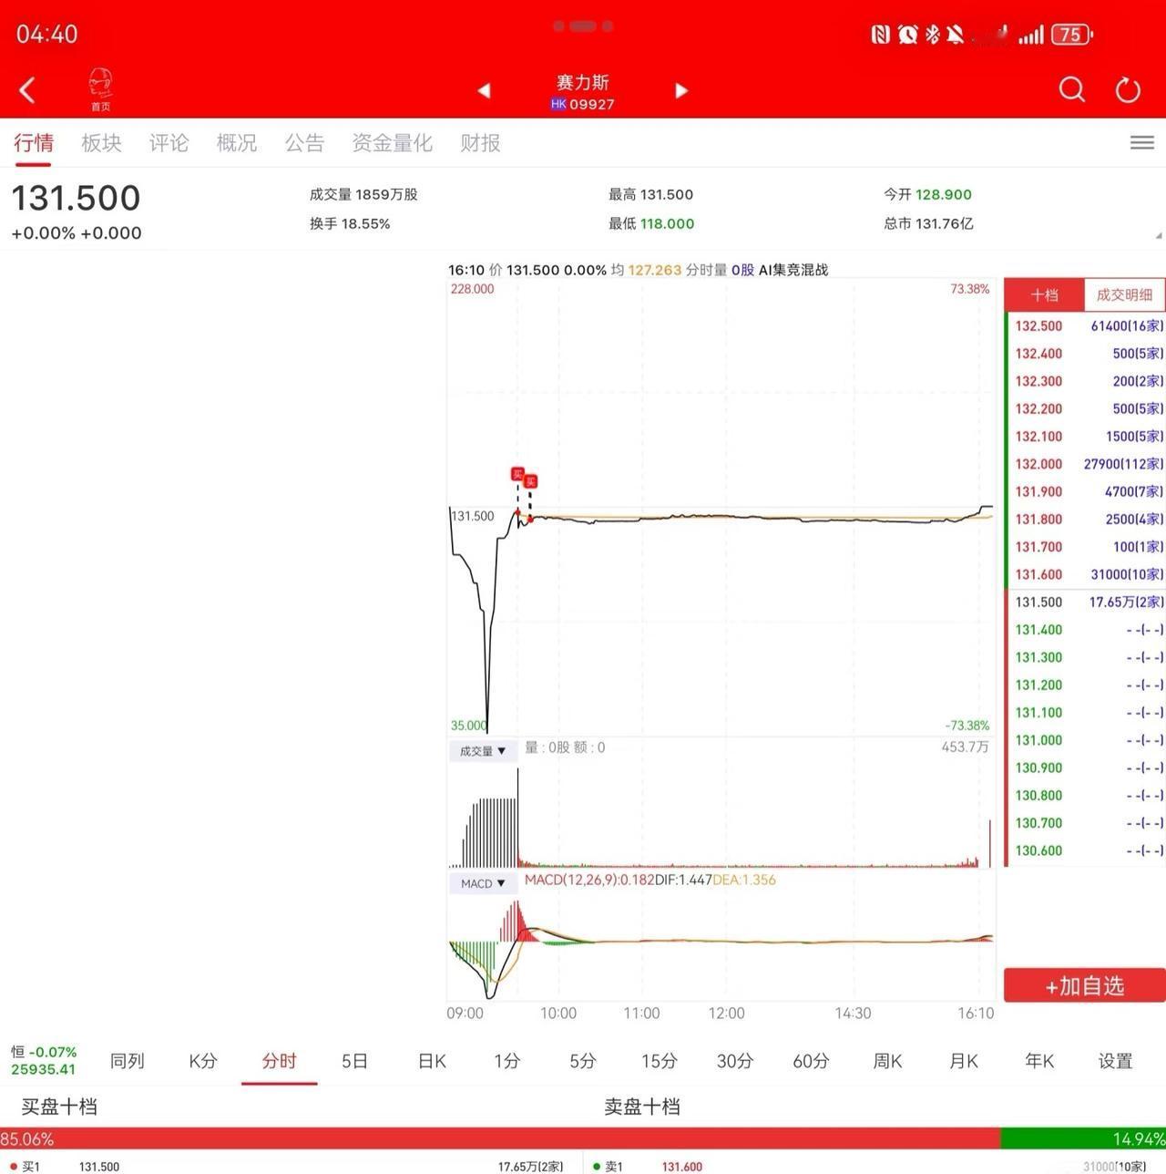Open the MACD indicator dropdown

(483, 883)
